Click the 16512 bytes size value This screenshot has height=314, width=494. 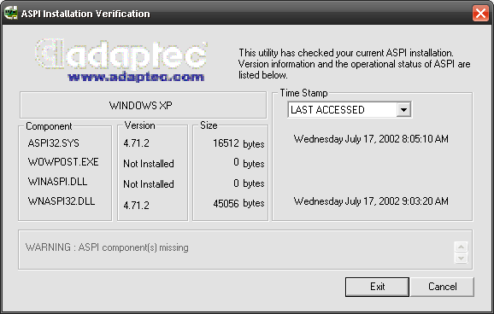(238, 143)
